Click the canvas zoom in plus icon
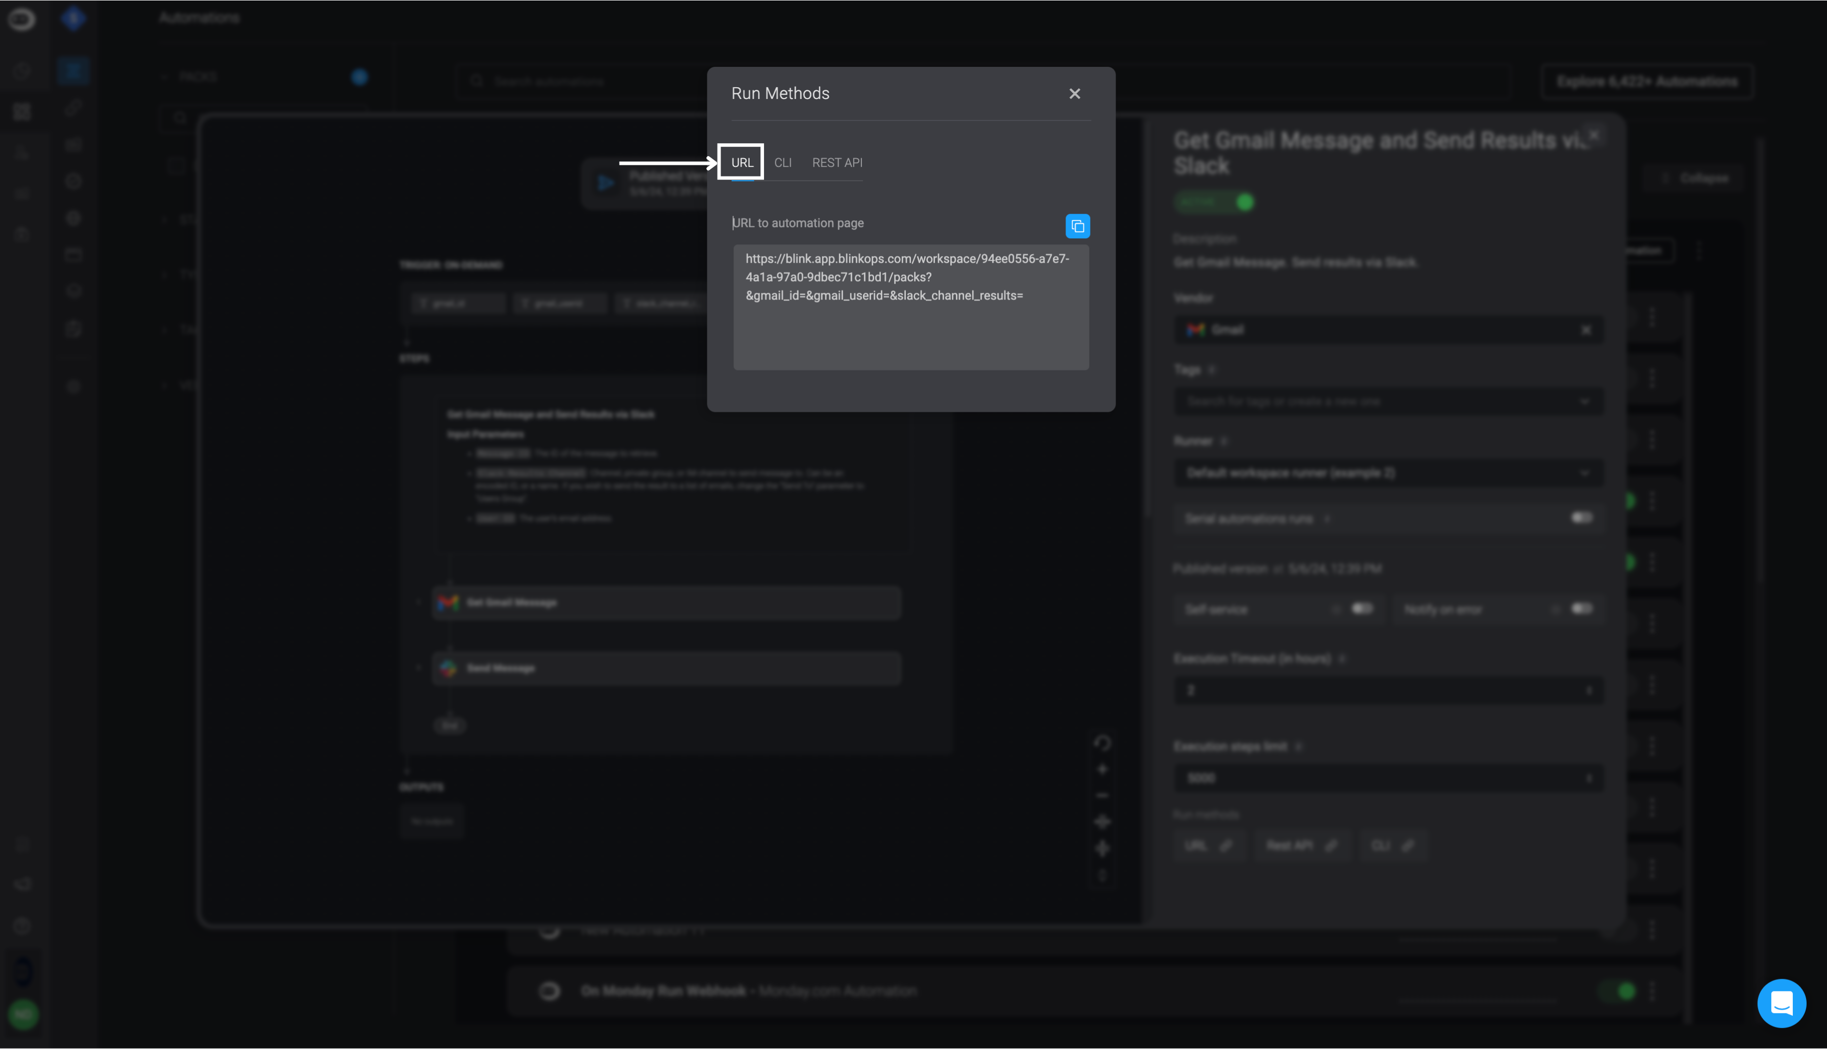This screenshot has height=1049, width=1827. coord(1101,769)
